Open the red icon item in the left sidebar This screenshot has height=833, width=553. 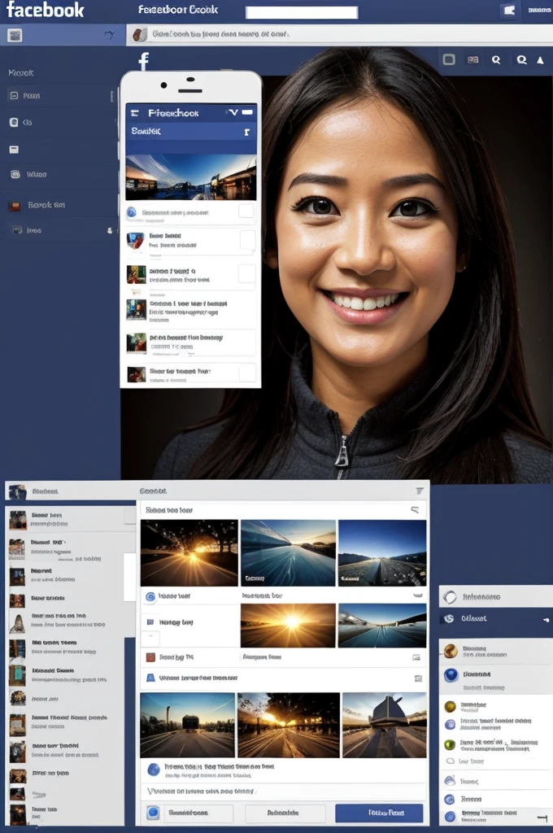pos(37,205)
